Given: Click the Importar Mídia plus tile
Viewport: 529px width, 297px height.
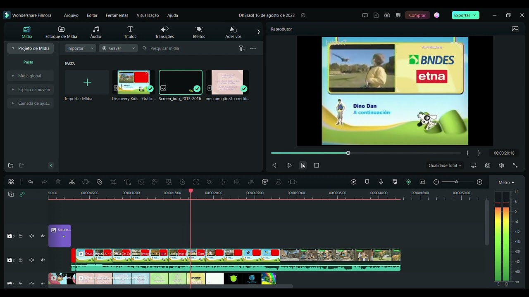Looking at the screenshot, I should click(87, 82).
